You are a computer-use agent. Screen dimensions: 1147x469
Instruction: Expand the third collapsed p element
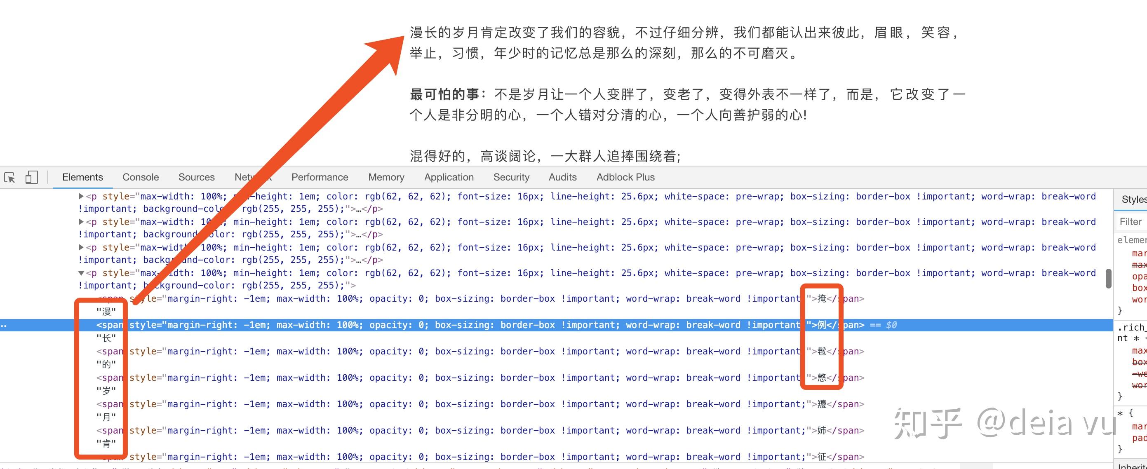point(81,247)
